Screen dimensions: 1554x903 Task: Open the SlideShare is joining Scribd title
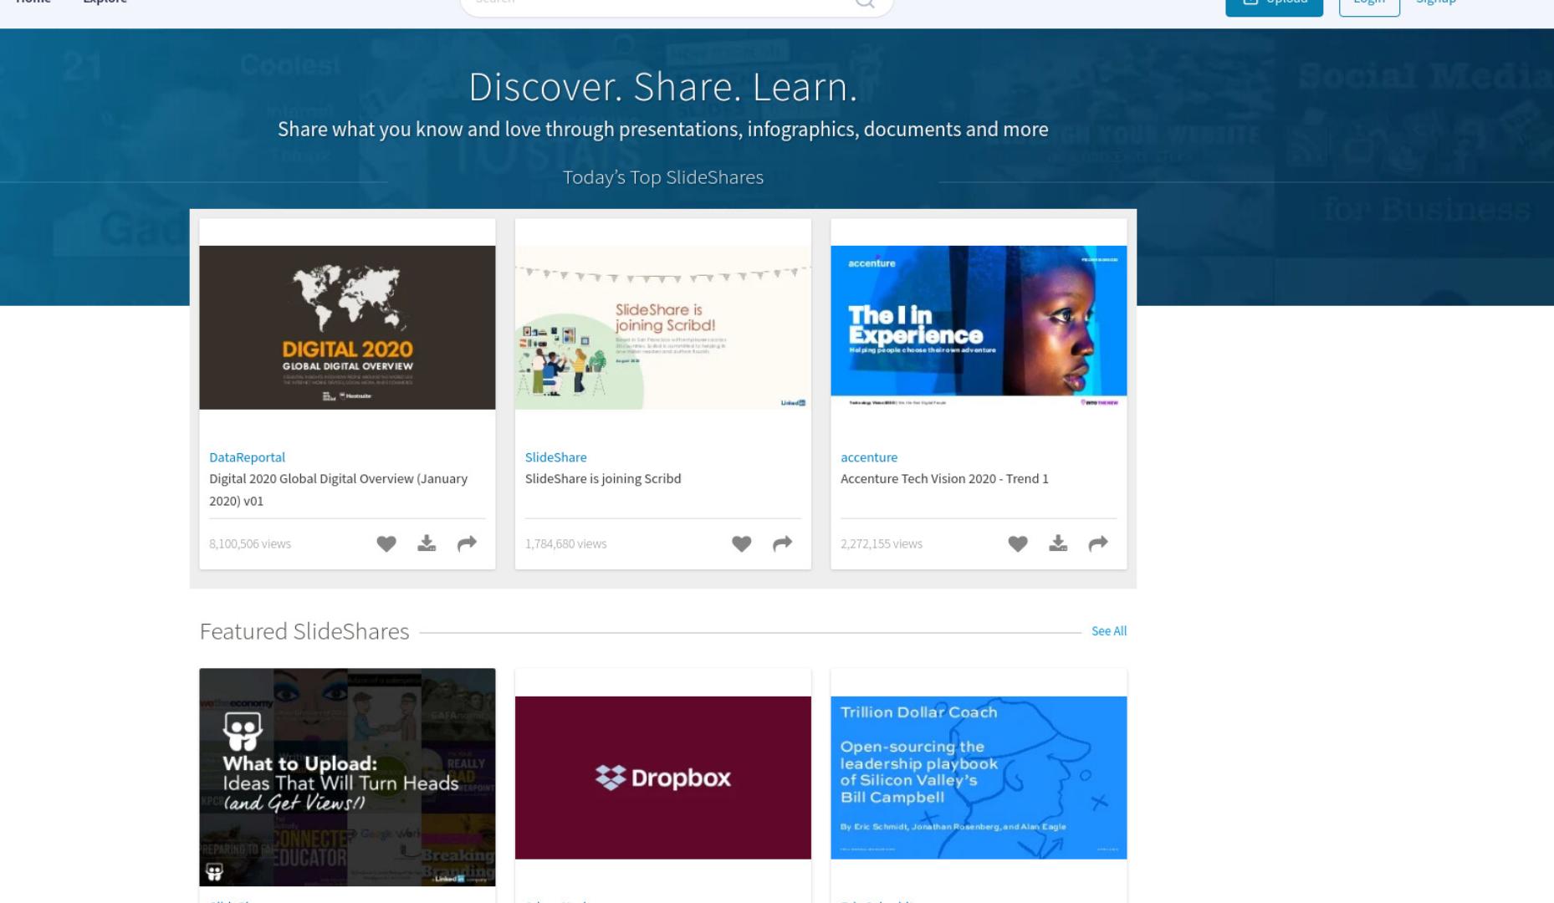(603, 479)
